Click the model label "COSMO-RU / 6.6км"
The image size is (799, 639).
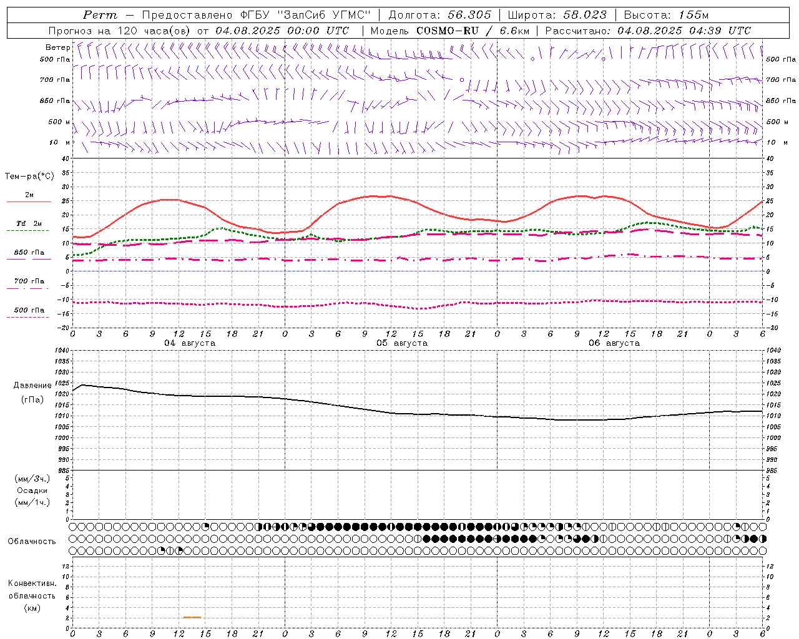(x=473, y=31)
